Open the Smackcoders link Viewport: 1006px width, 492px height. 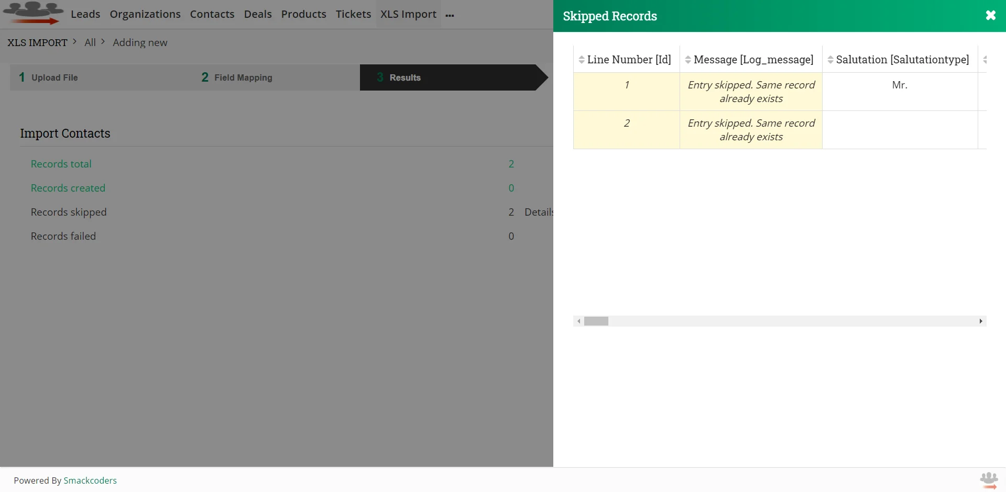[90, 480]
